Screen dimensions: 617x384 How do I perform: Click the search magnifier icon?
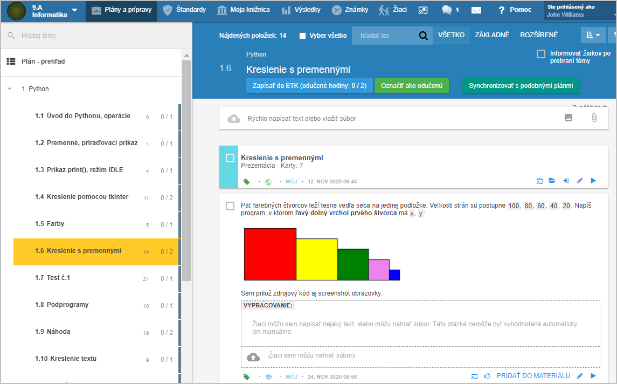point(424,36)
